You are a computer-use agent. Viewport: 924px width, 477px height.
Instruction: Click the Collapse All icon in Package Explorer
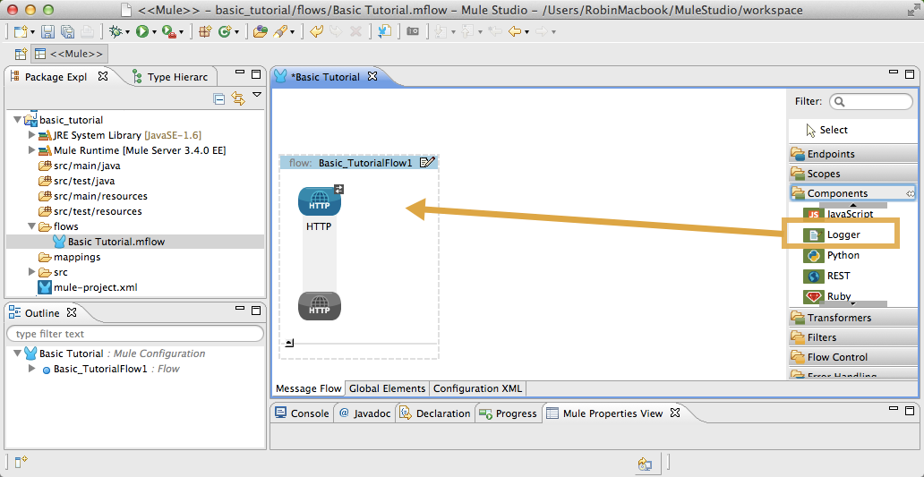(x=219, y=98)
